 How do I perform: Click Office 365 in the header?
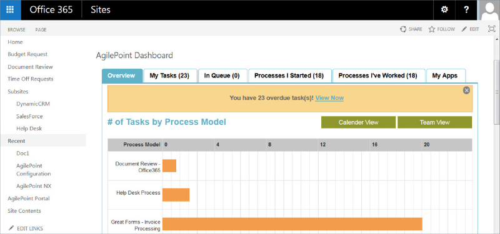[51, 10]
